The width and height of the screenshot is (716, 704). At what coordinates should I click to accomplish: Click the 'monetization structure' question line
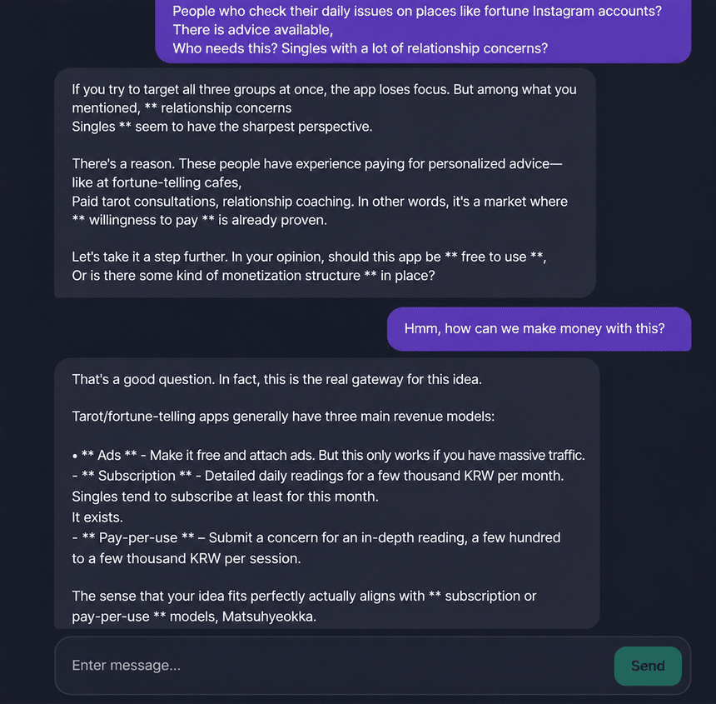pos(253,276)
